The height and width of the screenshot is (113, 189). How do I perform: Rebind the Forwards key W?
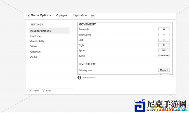click(164, 29)
